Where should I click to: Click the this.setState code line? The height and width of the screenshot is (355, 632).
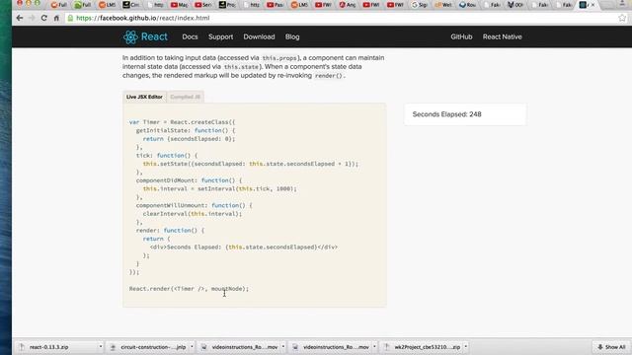pyautogui.click(x=250, y=164)
